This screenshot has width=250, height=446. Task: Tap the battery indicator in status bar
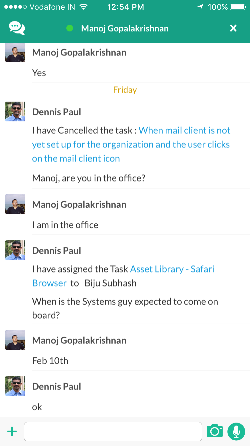[238, 7]
